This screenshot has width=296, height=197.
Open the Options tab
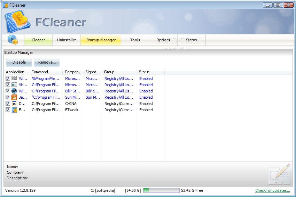click(163, 40)
